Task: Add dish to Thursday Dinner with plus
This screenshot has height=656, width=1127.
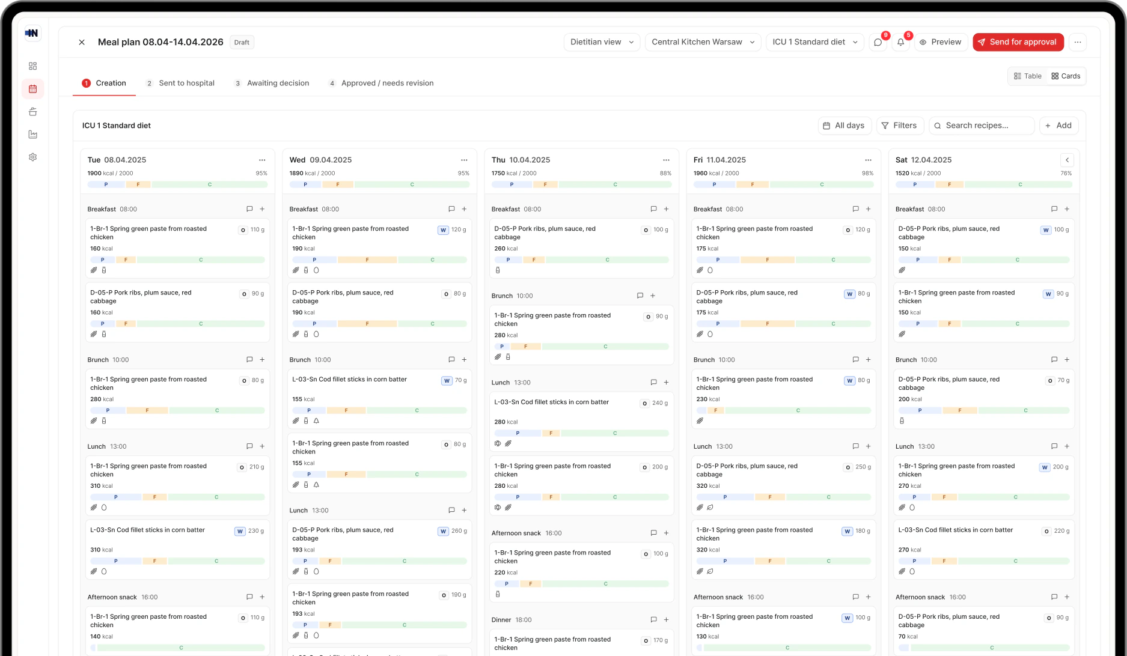Action: [x=666, y=619]
